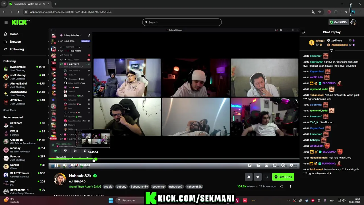Open Grand Theft Auto V category link

[85, 186]
